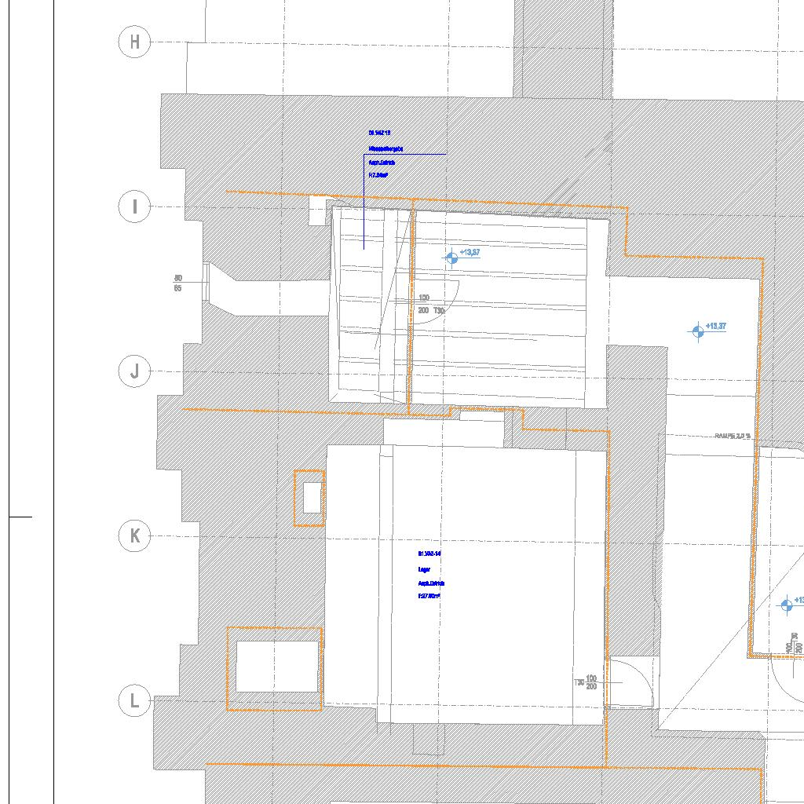
Task: Select the +13,87 elevation level symbol
Action: pos(451,258)
